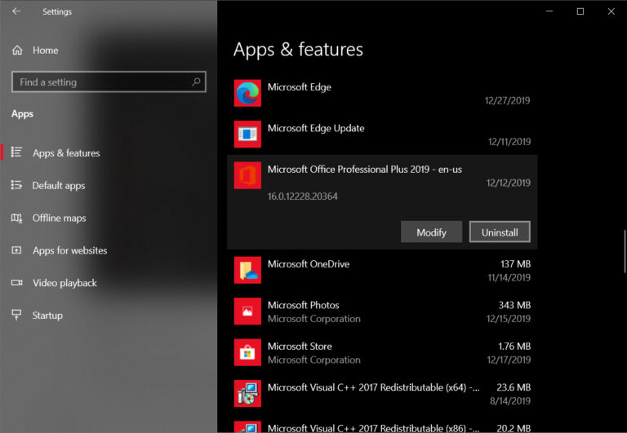Click Microsoft Corporation under Microsoft Store
The image size is (627, 433).
point(313,360)
